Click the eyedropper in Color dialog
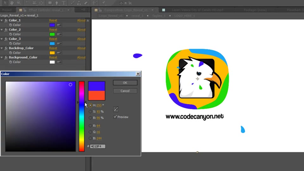 116,109
